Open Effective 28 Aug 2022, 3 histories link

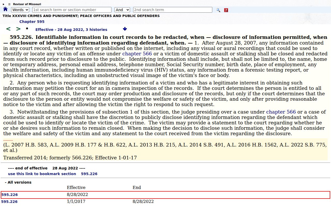(71, 30)
